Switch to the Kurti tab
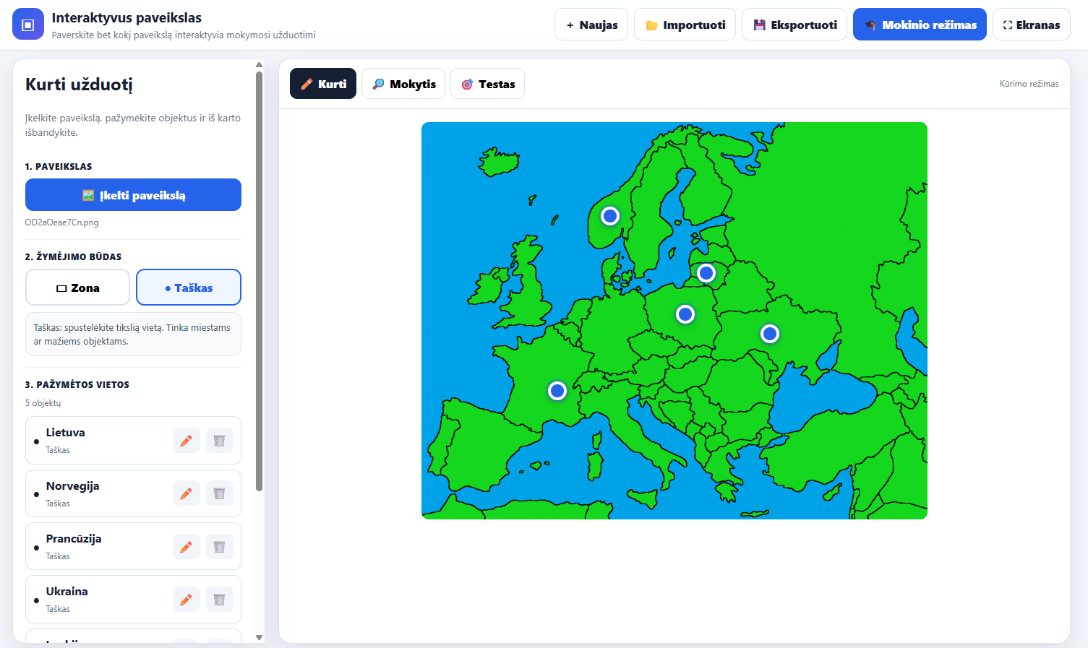This screenshot has height=648, width=1088. click(323, 84)
